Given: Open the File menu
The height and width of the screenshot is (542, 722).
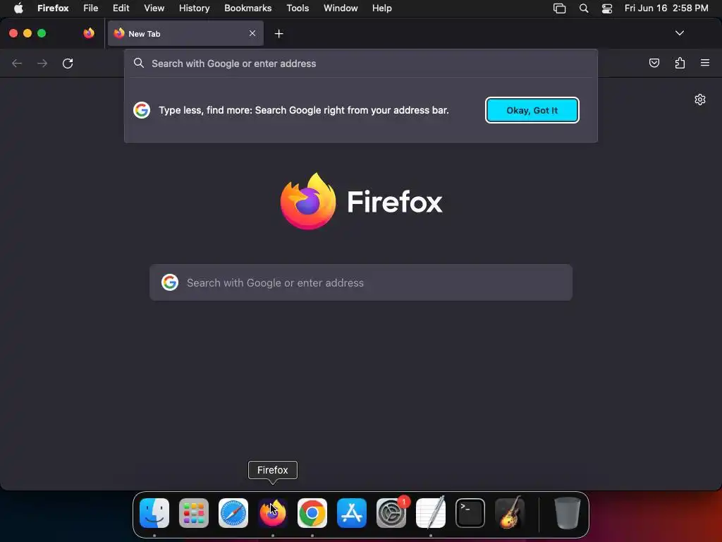Looking at the screenshot, I should click(x=90, y=8).
